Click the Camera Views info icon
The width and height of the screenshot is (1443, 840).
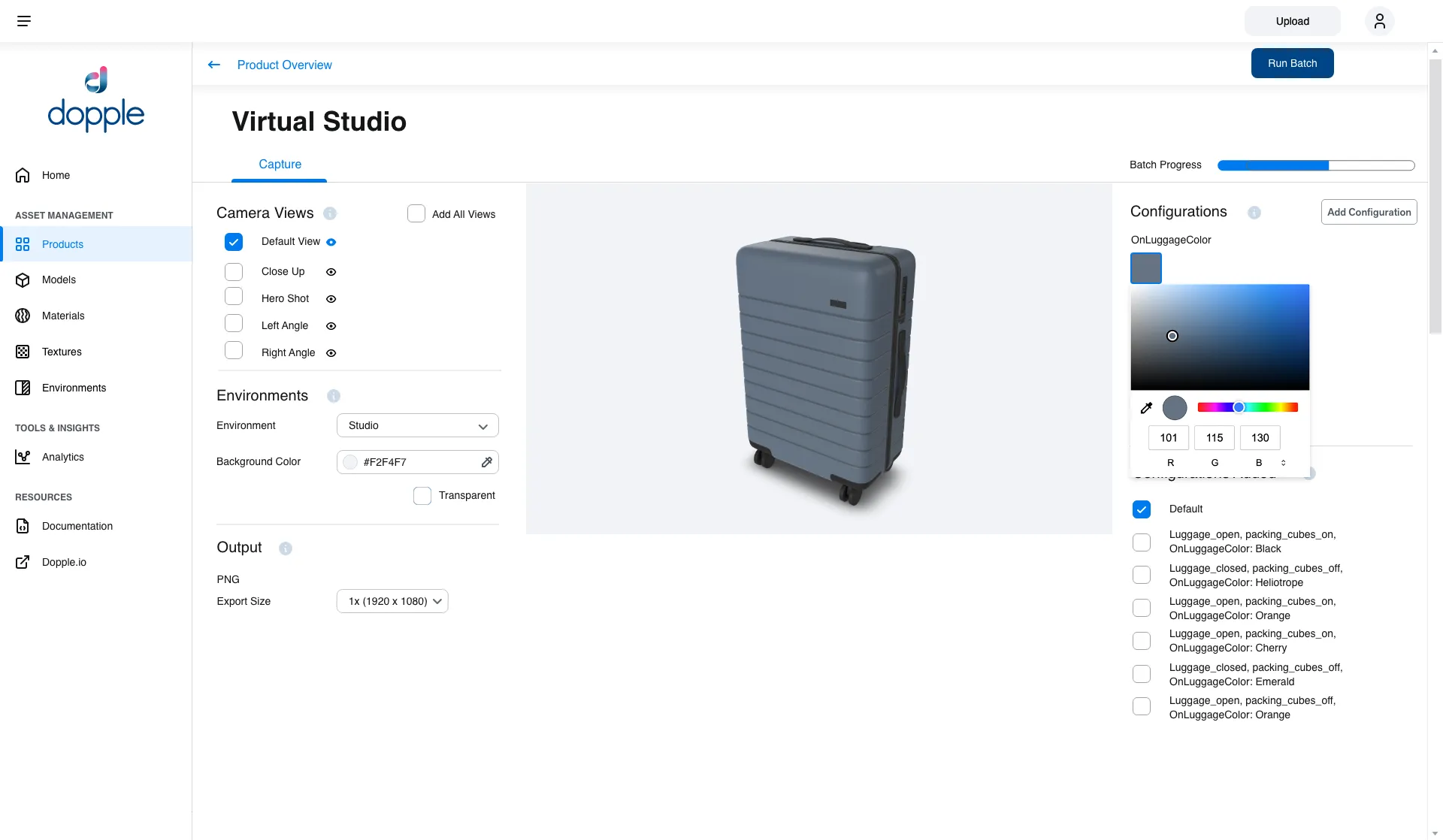click(330, 213)
